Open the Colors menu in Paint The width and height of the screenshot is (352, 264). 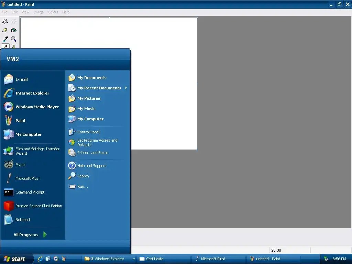53,12
